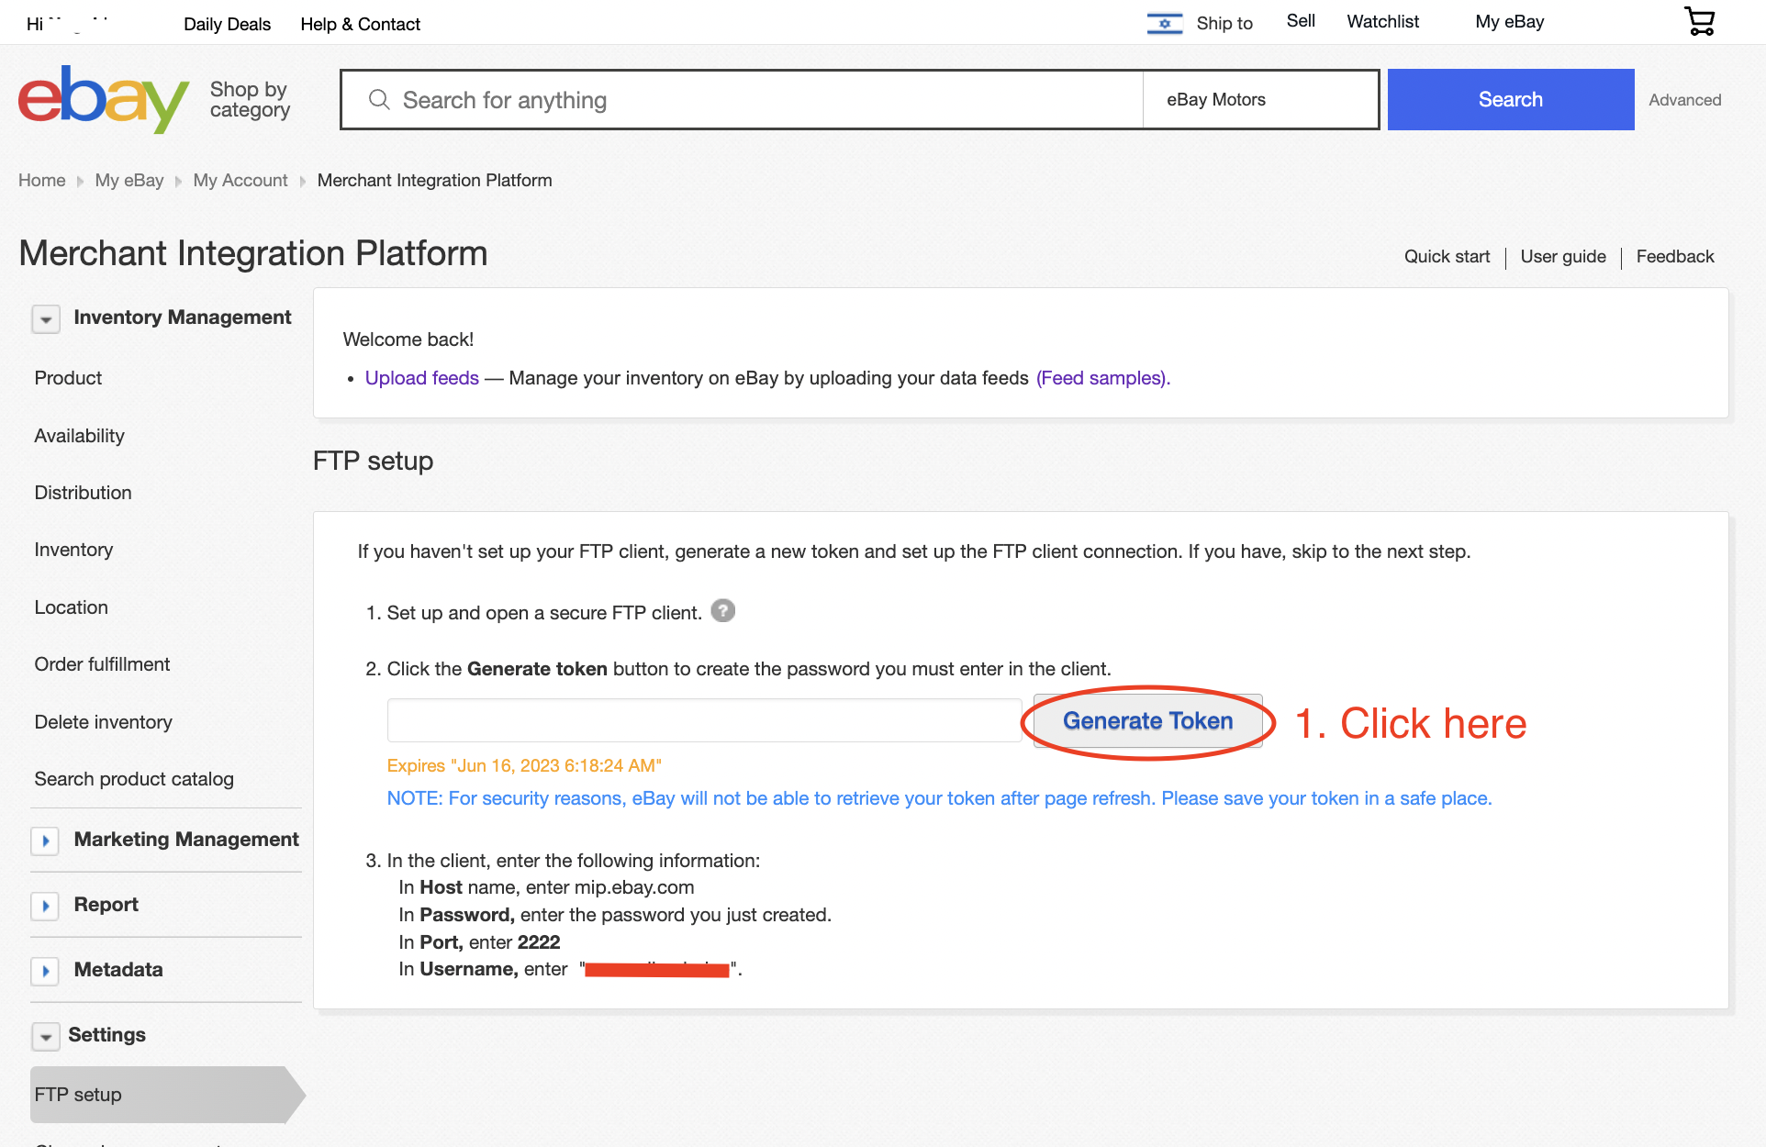
Task: Expand the Metadata section
Action: click(46, 971)
